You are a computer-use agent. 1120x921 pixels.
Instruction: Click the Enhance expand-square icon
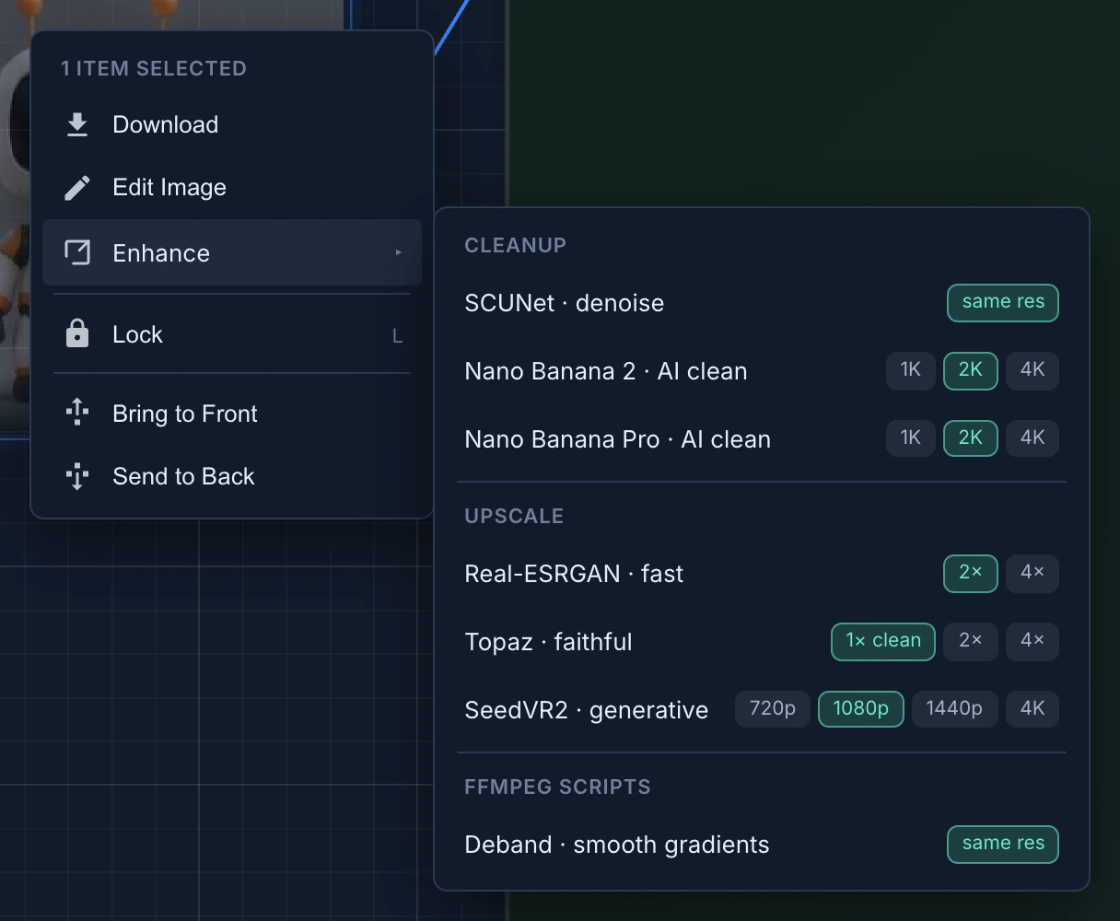click(77, 252)
